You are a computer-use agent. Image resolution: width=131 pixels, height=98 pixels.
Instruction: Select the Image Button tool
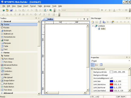(x=19, y=80)
